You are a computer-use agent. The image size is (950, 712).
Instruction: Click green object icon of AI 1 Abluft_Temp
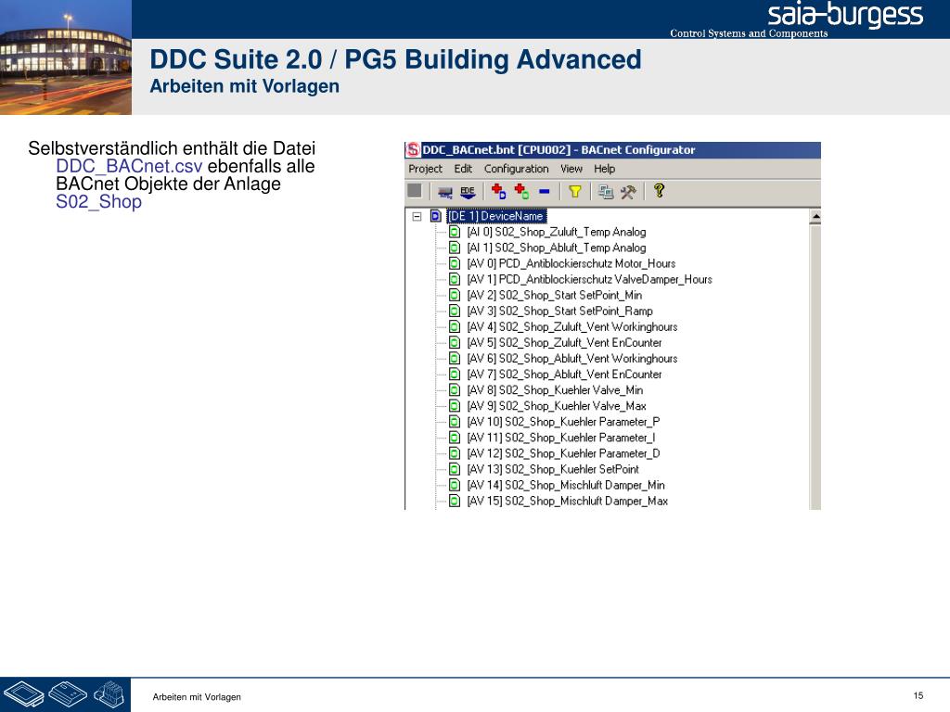(x=455, y=248)
